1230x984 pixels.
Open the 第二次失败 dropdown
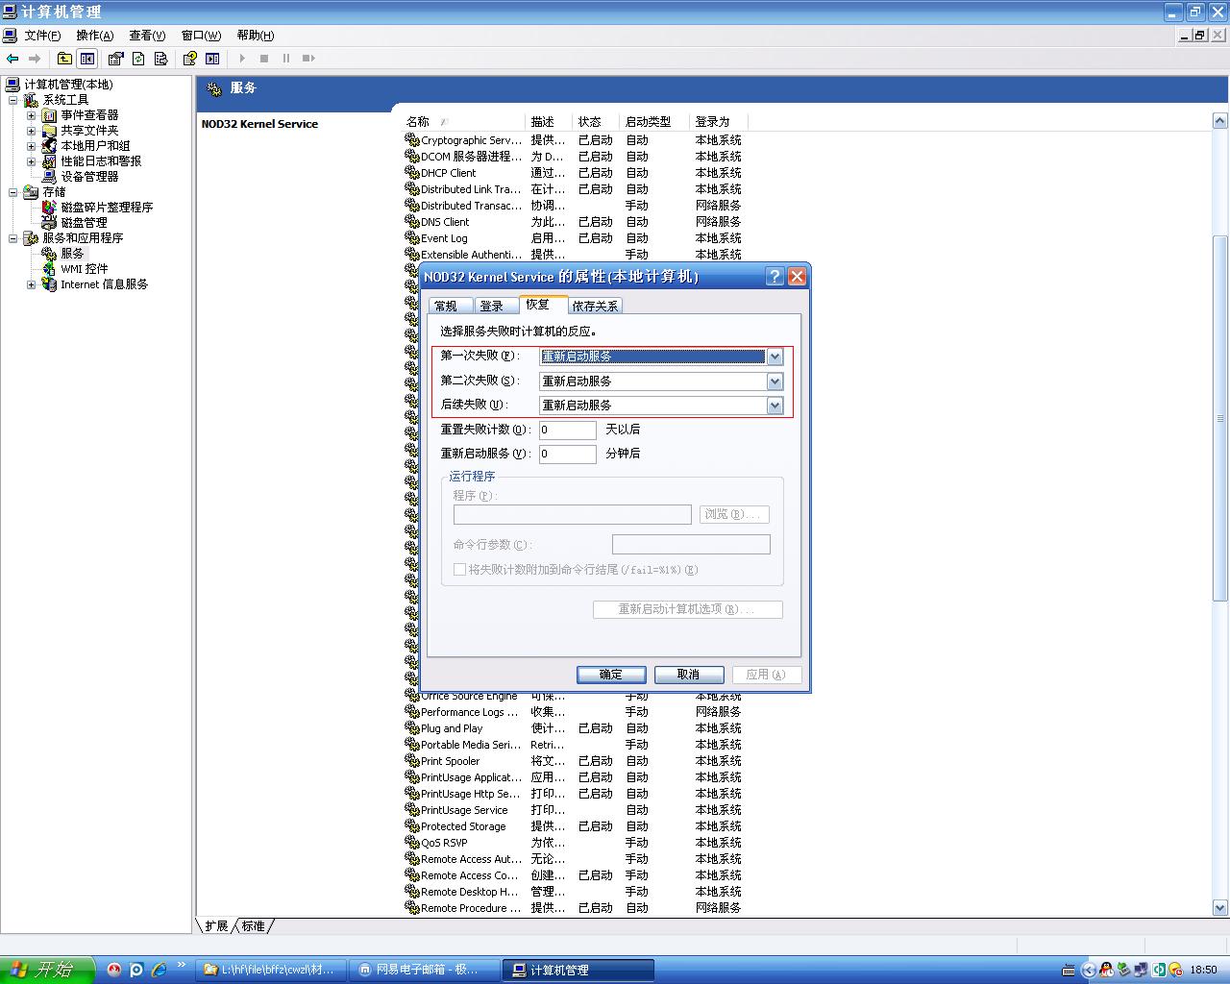(775, 381)
